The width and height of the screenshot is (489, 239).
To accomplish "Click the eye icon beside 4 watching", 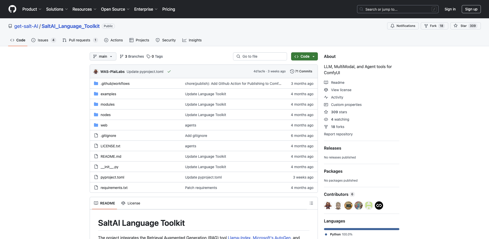I will (326, 119).
